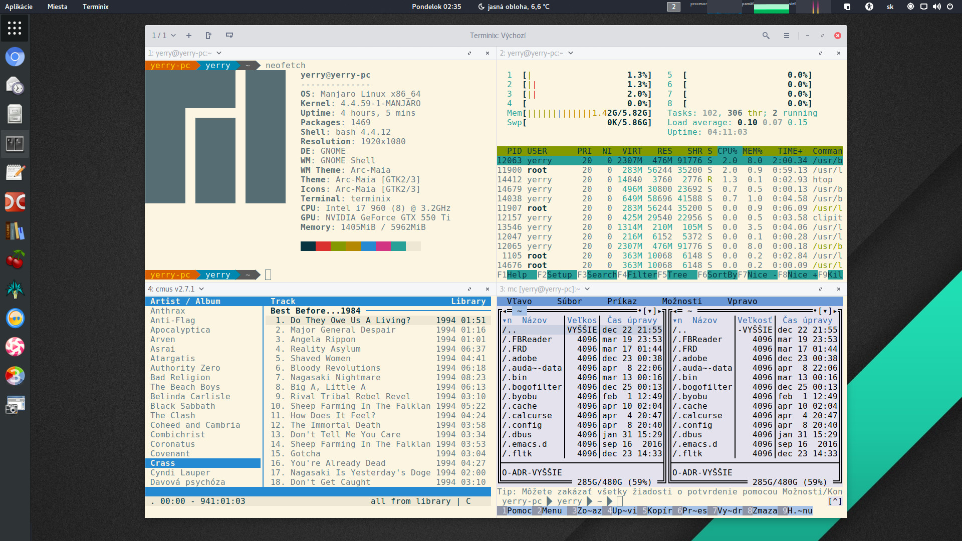Screen dimensions: 962x541
Task: Sort htop processes by the CPU% column
Action: [x=727, y=151]
